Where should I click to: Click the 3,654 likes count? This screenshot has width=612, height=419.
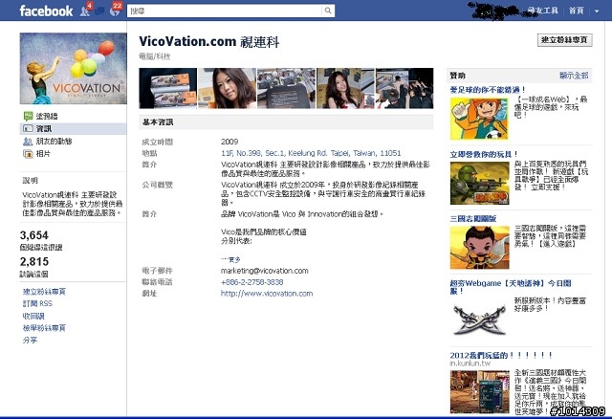tap(34, 235)
